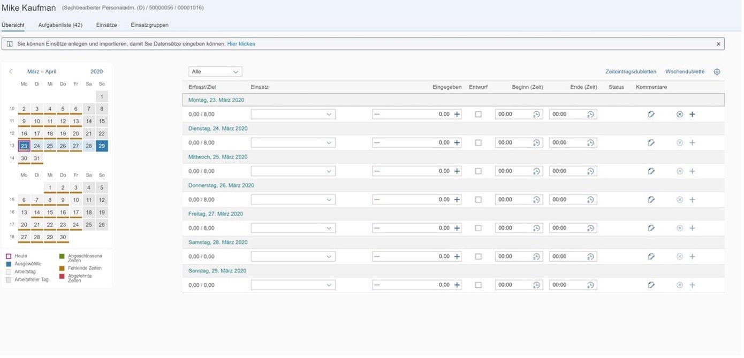Open comment editor for Samstag row
Screen dimensions: 744x358
click(651, 256)
